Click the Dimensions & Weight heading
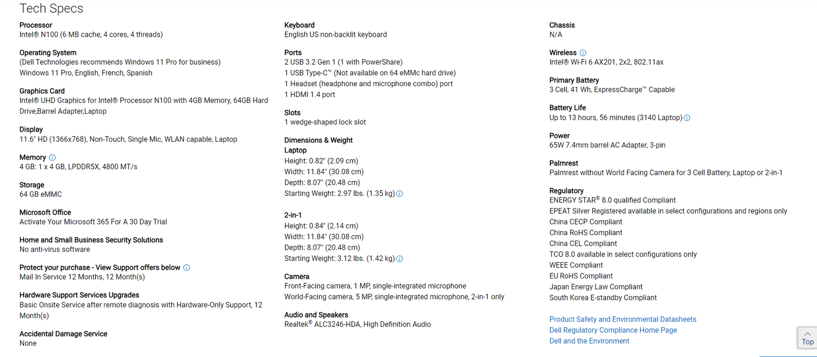Image resolution: width=817 pixels, height=357 pixels. [318, 140]
